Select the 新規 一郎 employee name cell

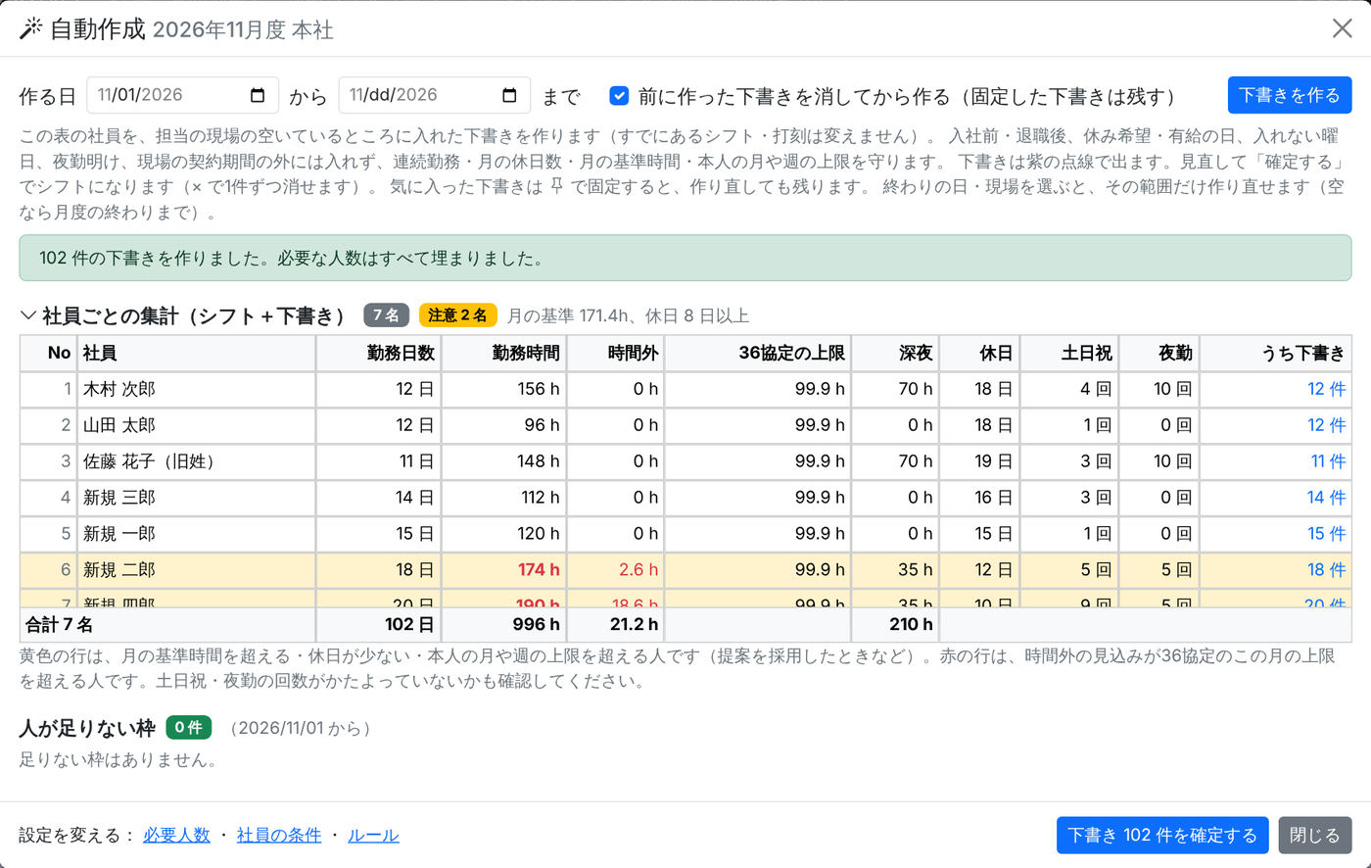[x=197, y=534]
